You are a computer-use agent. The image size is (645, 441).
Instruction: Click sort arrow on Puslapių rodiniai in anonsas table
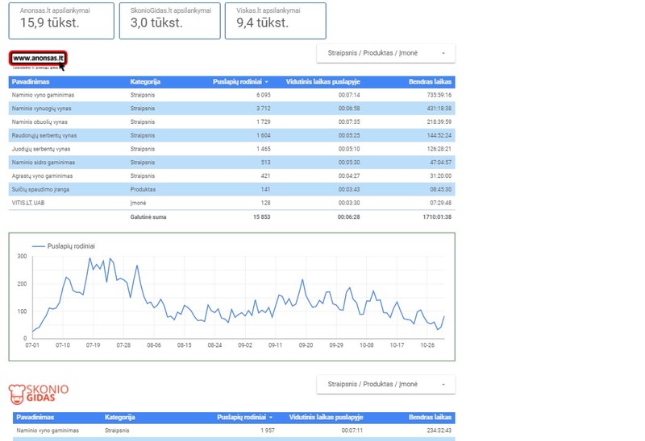(x=267, y=82)
